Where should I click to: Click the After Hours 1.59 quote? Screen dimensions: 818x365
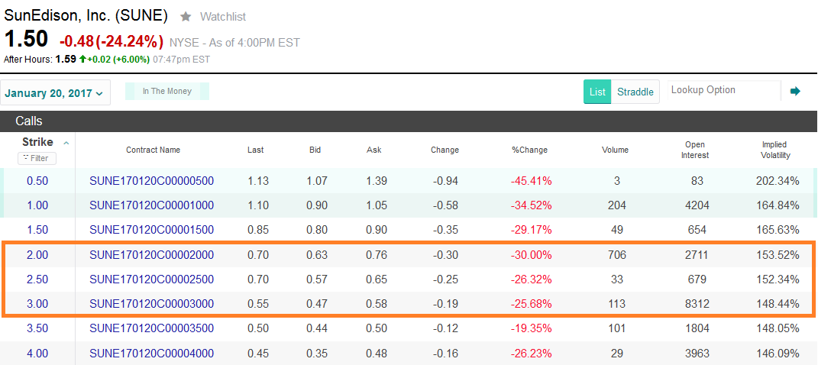66,60
